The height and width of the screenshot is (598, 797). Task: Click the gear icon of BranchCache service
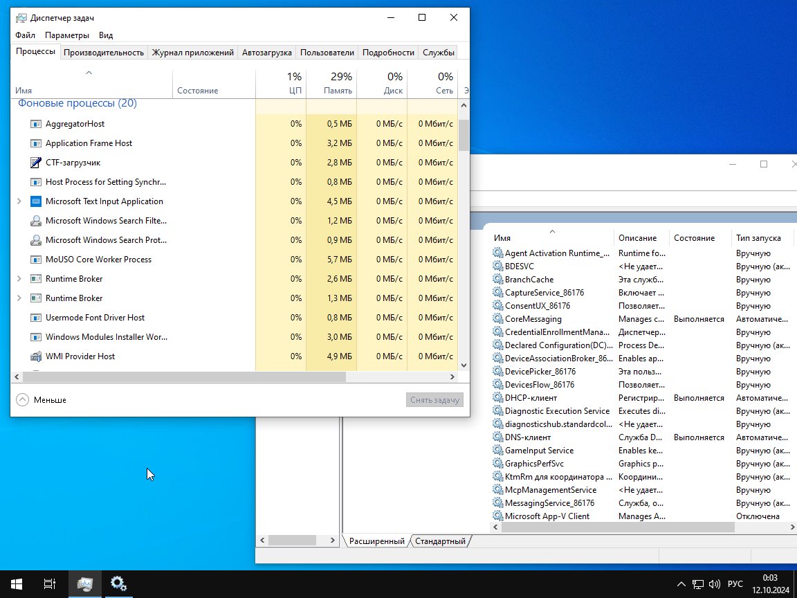(x=497, y=279)
